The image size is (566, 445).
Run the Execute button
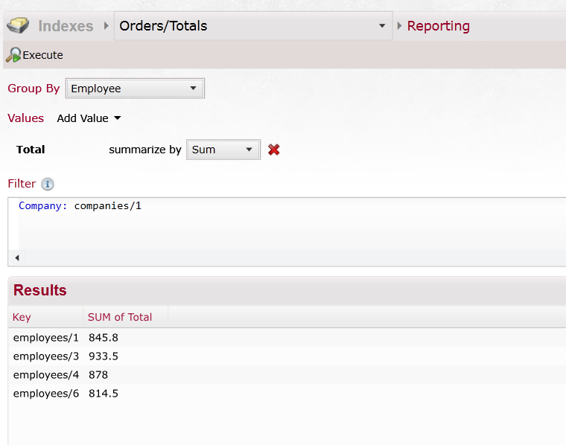pos(35,55)
